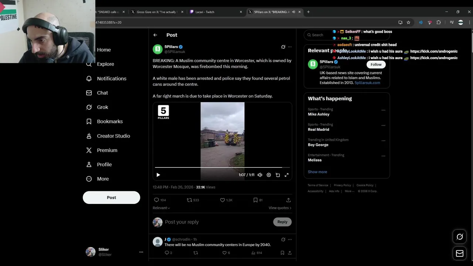Viewport: 473px width, 266px height.
Task: Mute the video with the speaker icon
Action: (260, 175)
